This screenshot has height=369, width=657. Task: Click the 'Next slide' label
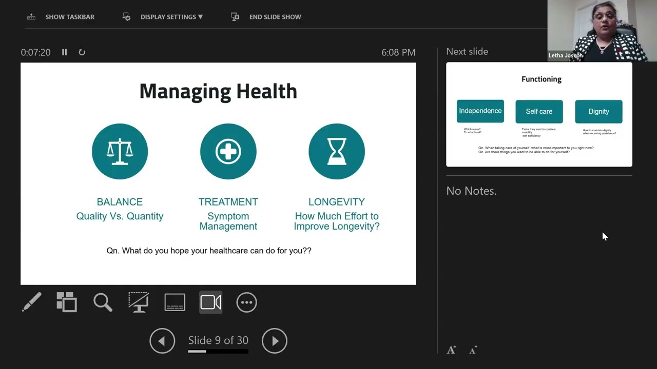click(x=467, y=51)
